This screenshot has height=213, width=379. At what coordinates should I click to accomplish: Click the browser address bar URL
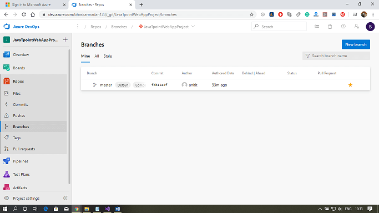tap(113, 15)
